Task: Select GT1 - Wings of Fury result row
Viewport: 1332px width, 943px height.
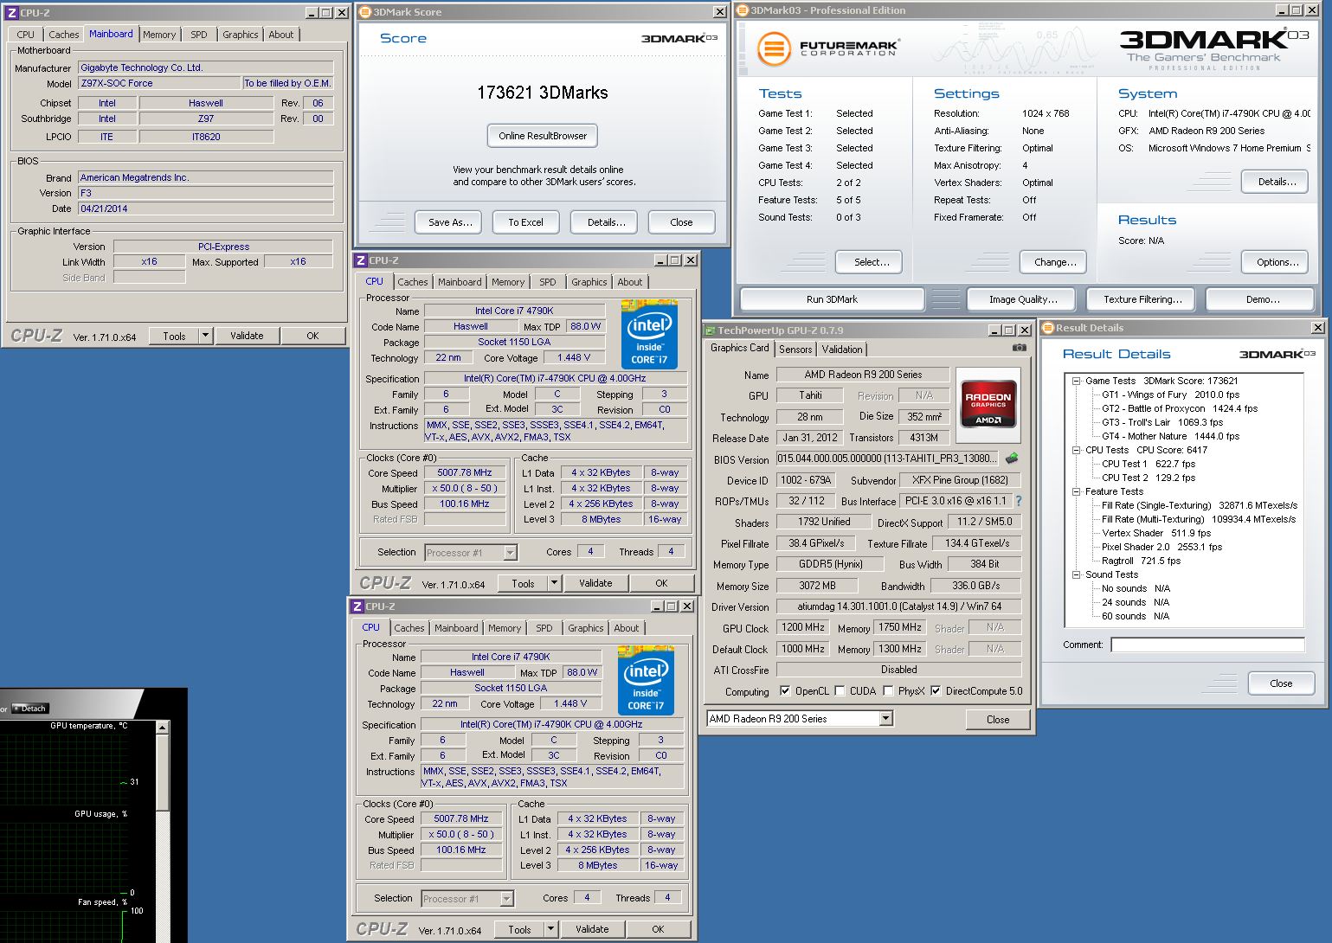Action: pos(1170,395)
